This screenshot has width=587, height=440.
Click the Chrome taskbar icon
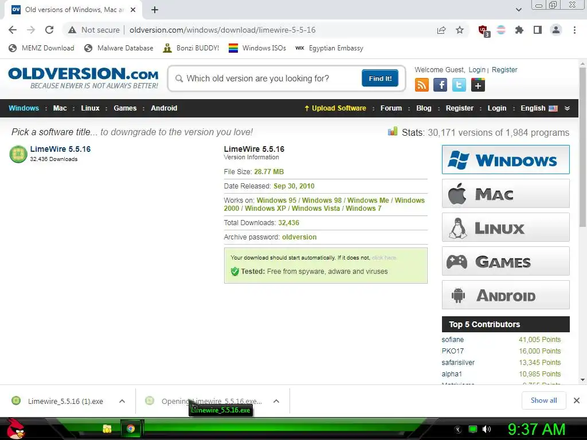point(131,429)
